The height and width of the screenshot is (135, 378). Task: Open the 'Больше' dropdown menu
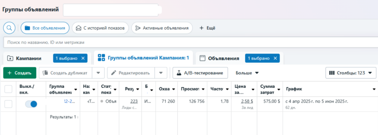coord(247,73)
